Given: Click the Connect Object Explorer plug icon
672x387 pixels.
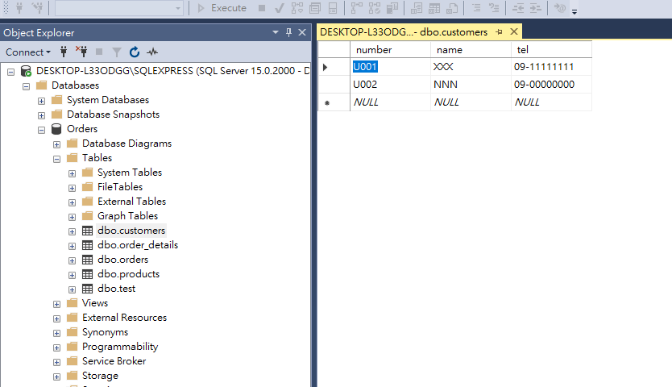Looking at the screenshot, I should (x=64, y=52).
